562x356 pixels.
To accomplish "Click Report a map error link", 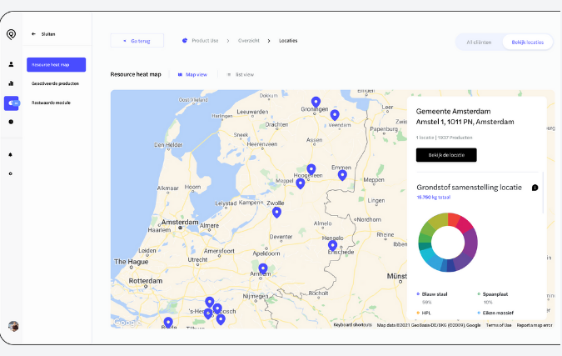I will 534,325.
